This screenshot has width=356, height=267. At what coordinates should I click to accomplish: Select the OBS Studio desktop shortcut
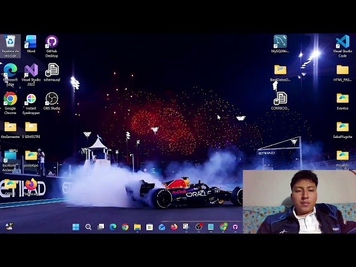coord(52,101)
